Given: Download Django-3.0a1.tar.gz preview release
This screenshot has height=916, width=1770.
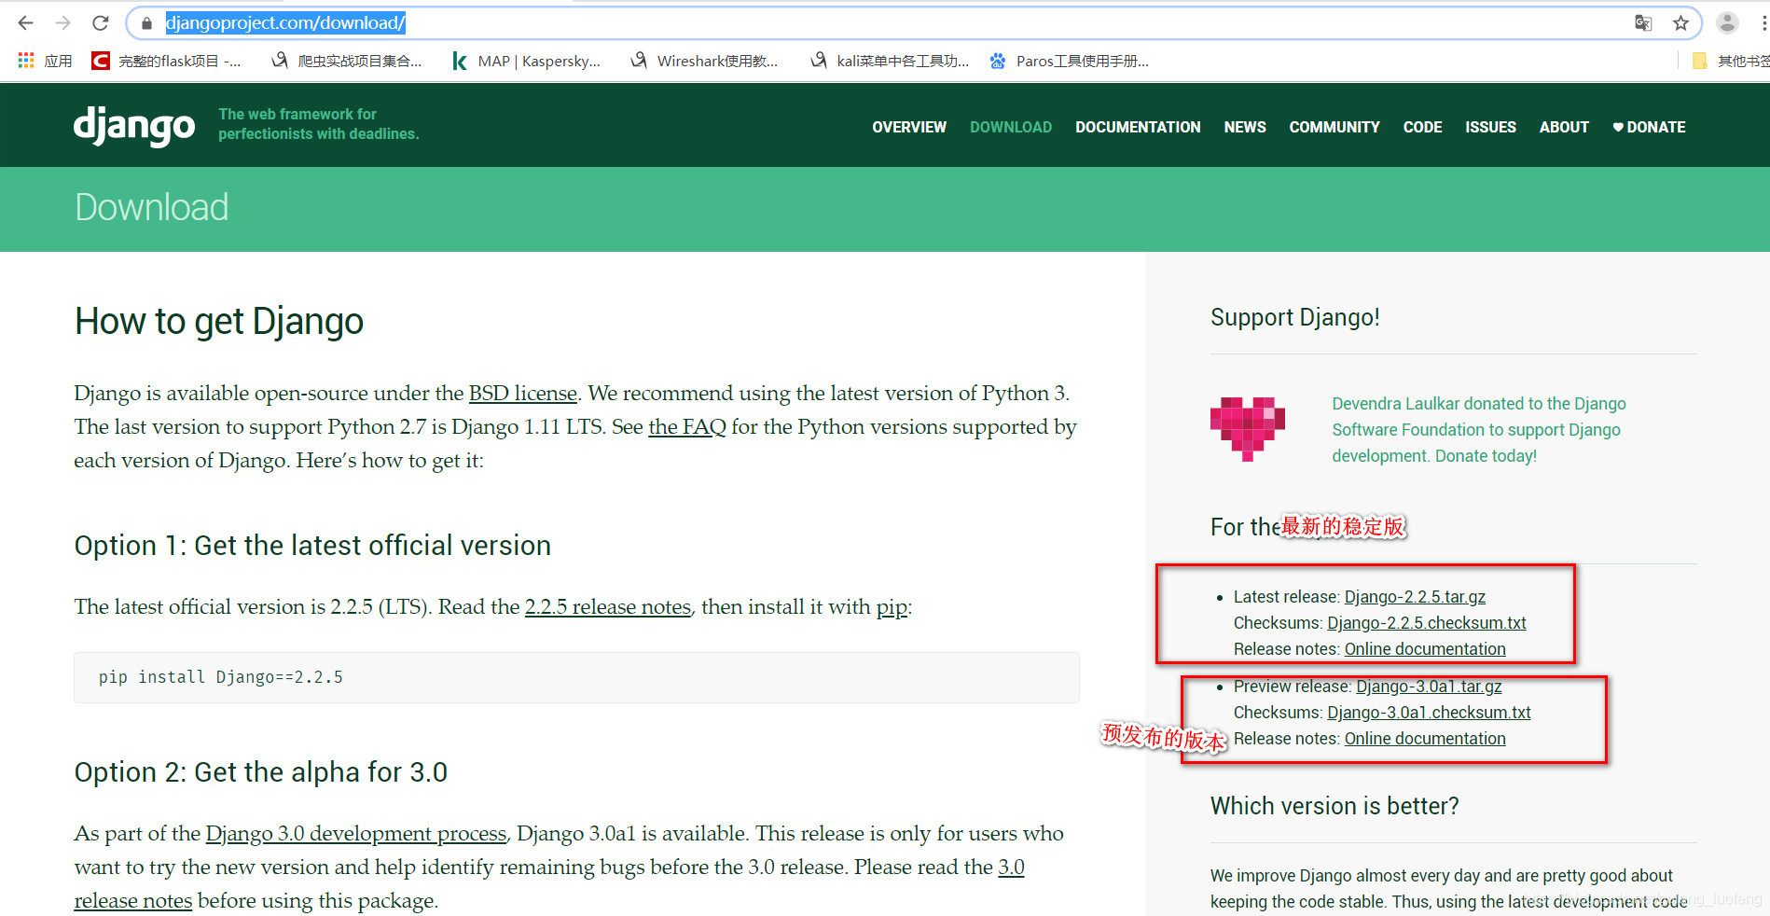Looking at the screenshot, I should 1429,687.
